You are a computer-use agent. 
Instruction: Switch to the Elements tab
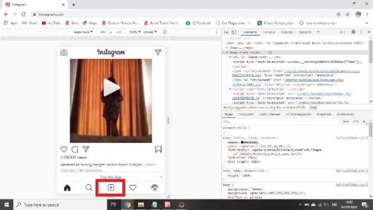tap(250, 32)
